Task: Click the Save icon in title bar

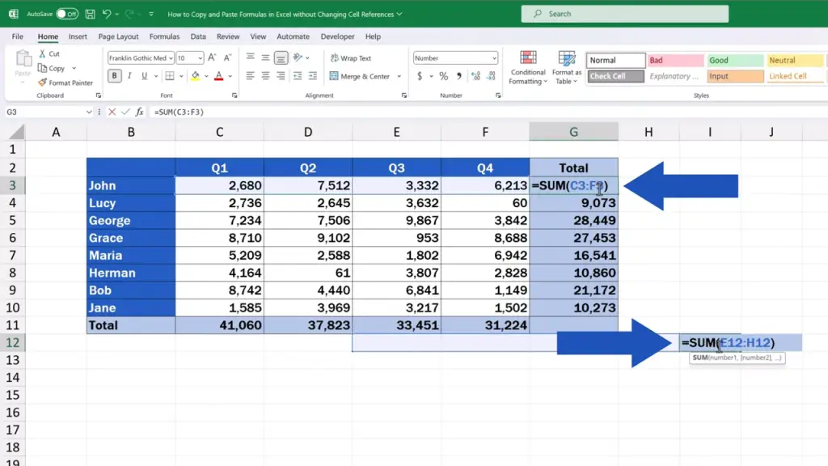Action: tap(91, 15)
